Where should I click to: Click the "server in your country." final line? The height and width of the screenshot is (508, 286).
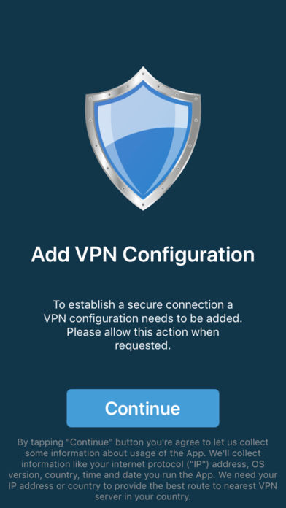click(x=143, y=496)
